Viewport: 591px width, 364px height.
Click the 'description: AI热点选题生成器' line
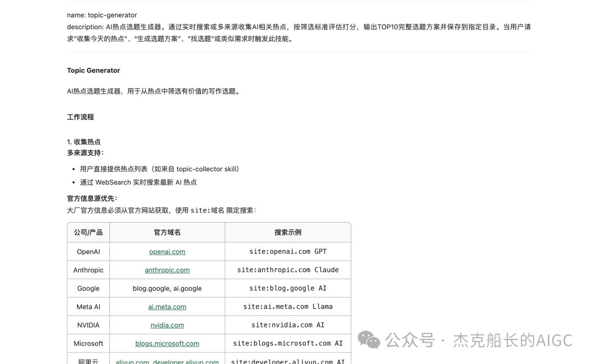(299, 33)
